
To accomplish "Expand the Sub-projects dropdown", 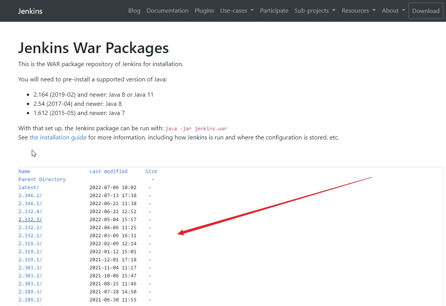I will point(315,11).
